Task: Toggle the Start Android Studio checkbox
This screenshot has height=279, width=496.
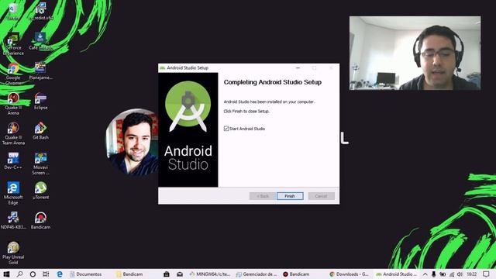Action: tap(226, 129)
